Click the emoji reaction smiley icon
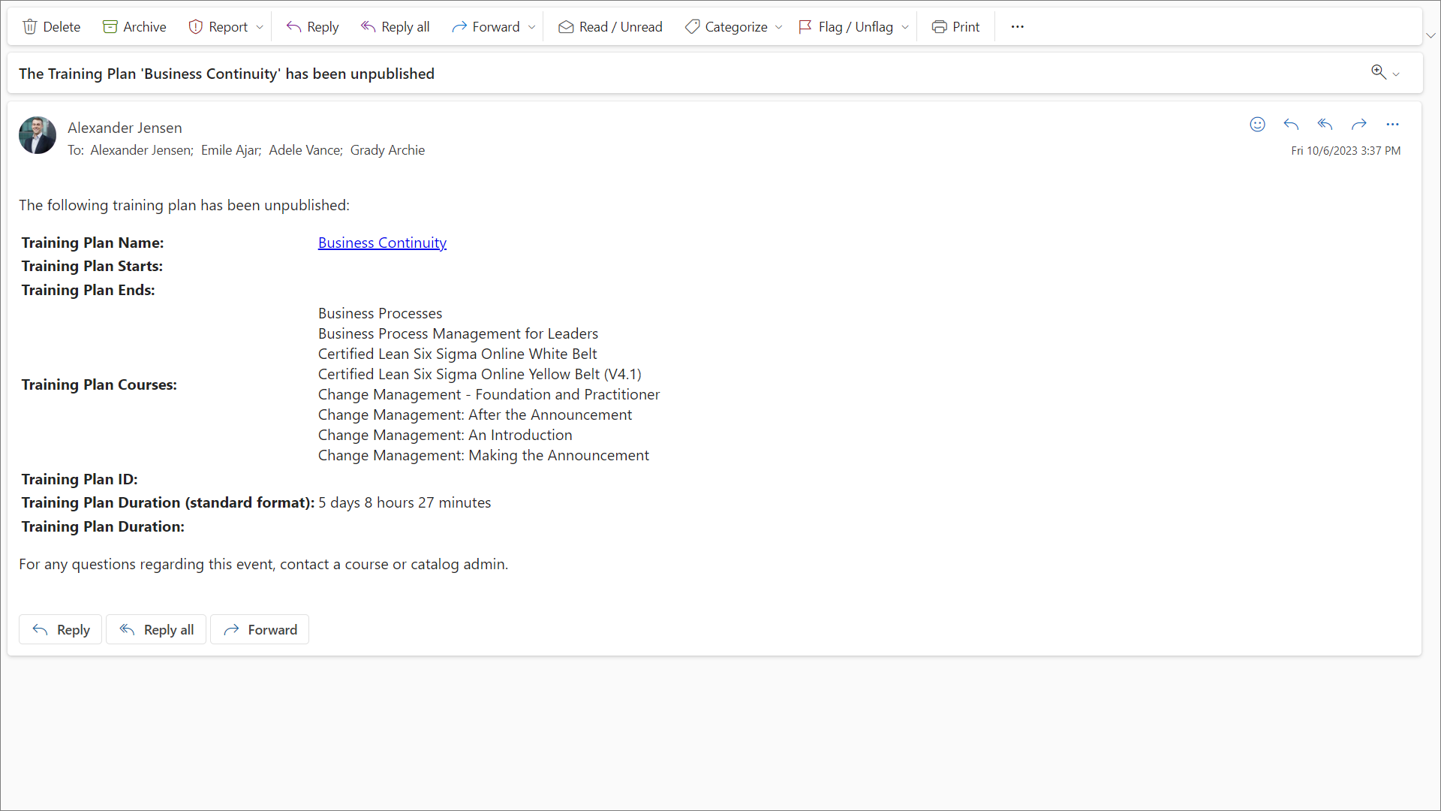 click(1257, 125)
